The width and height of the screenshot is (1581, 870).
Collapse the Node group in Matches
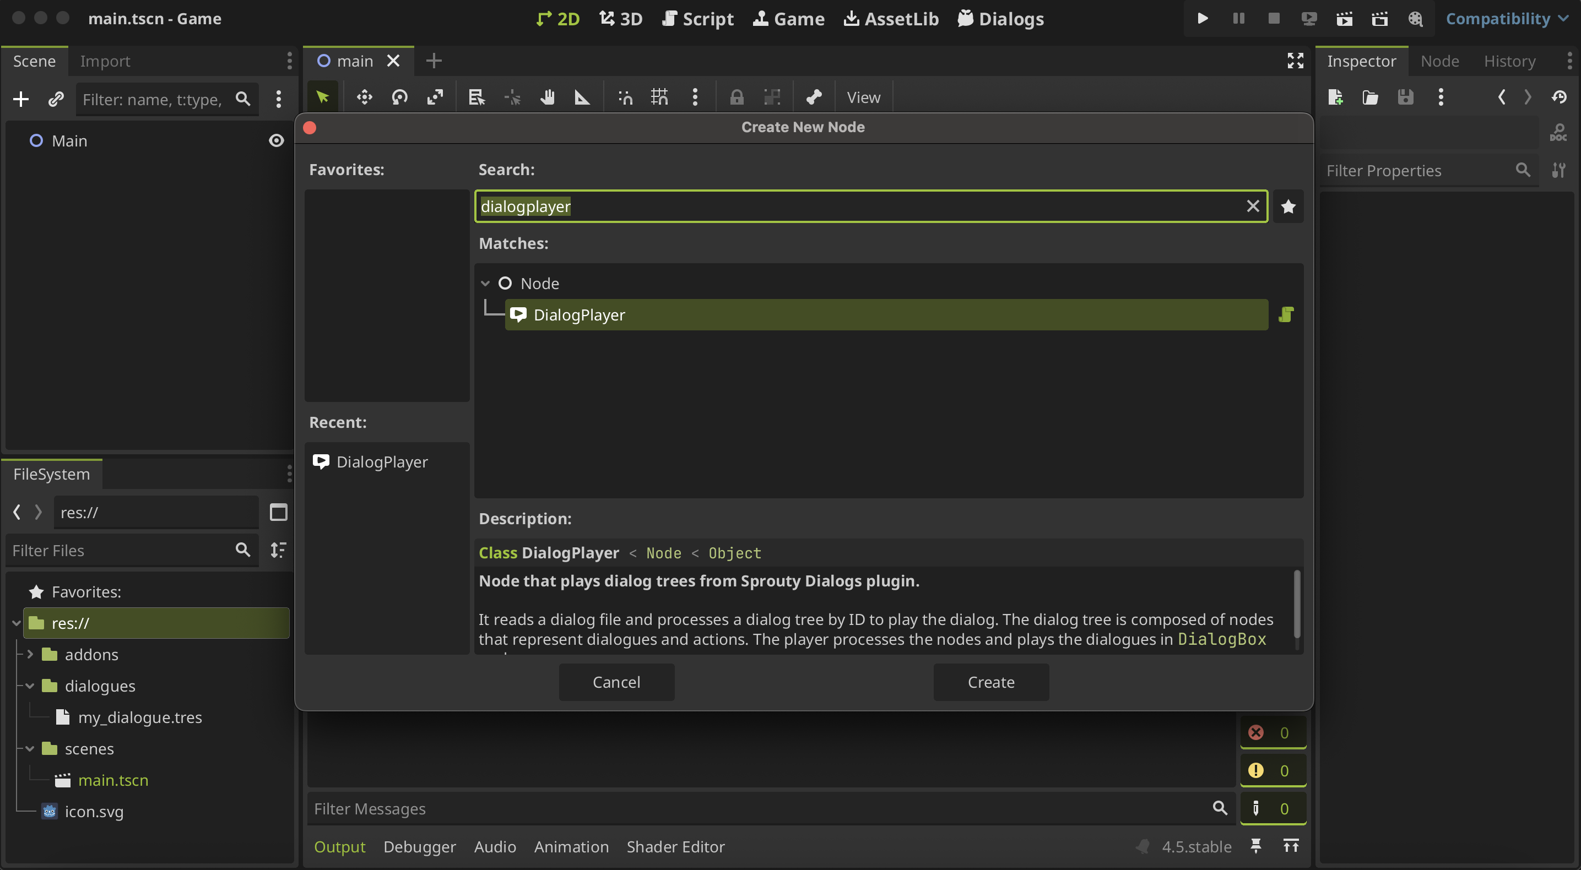pyautogui.click(x=484, y=283)
